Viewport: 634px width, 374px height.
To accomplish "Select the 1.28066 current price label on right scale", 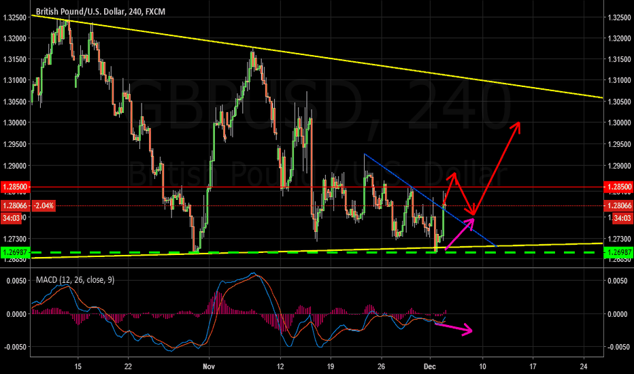I will click(618, 206).
